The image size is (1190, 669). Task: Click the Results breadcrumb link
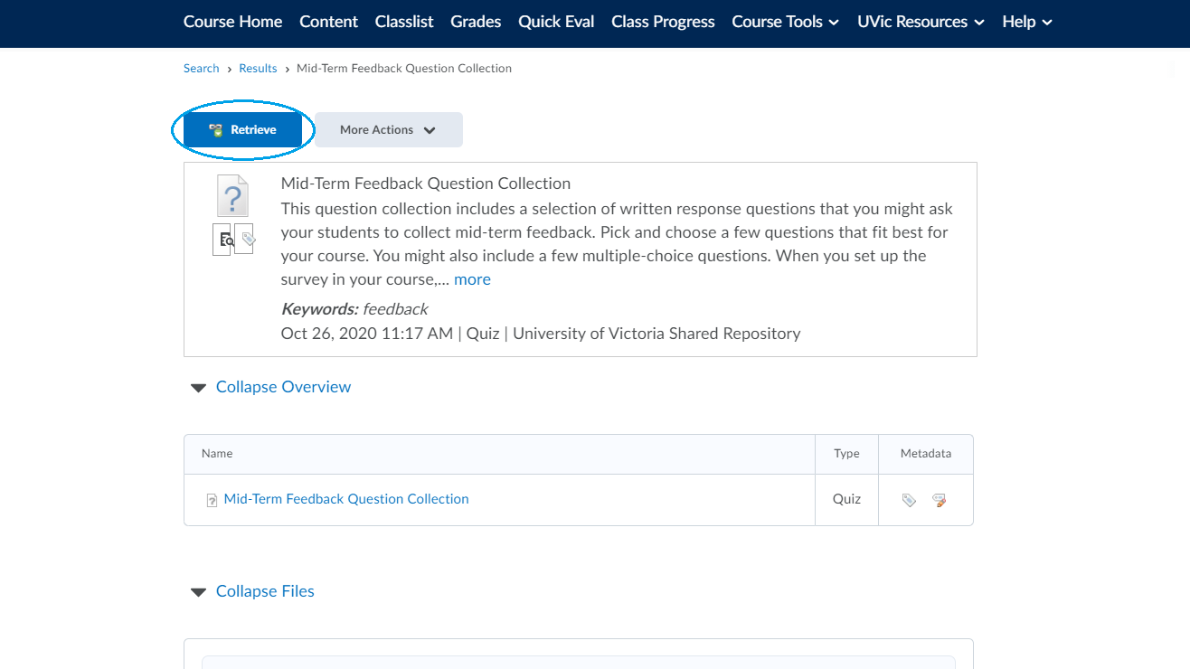pos(258,69)
